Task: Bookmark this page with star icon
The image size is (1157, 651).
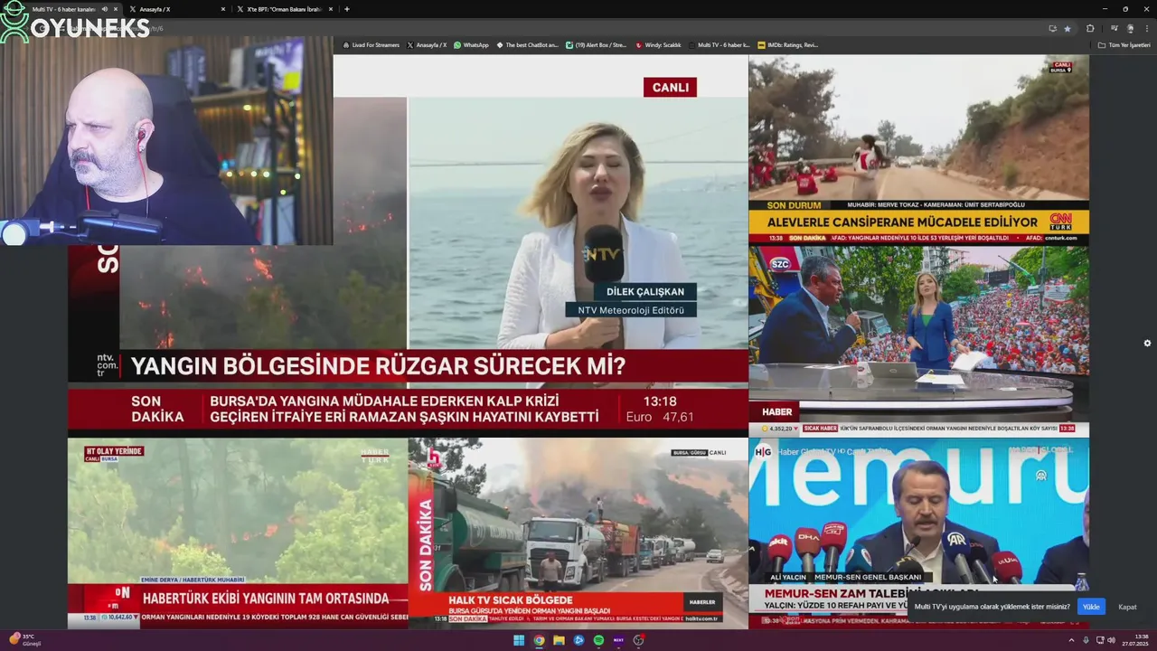Action: [x=1068, y=28]
